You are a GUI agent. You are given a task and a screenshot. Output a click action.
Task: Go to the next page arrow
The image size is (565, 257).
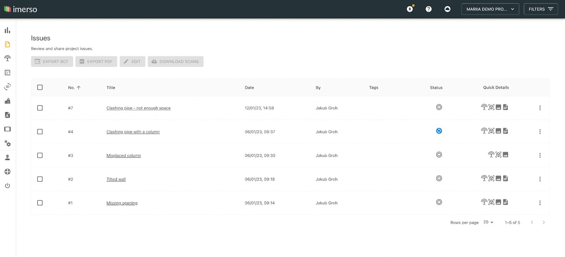coord(543,222)
